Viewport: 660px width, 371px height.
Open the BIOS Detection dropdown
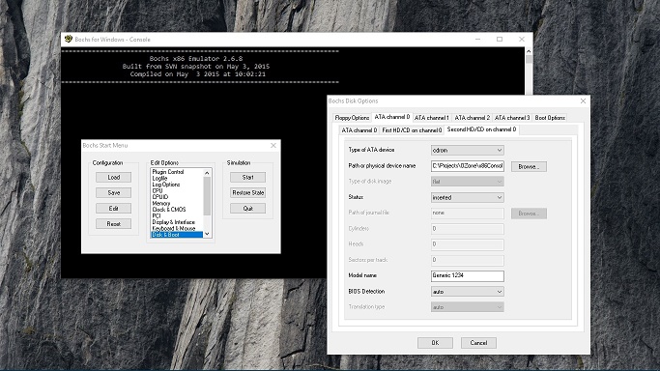[468, 292]
